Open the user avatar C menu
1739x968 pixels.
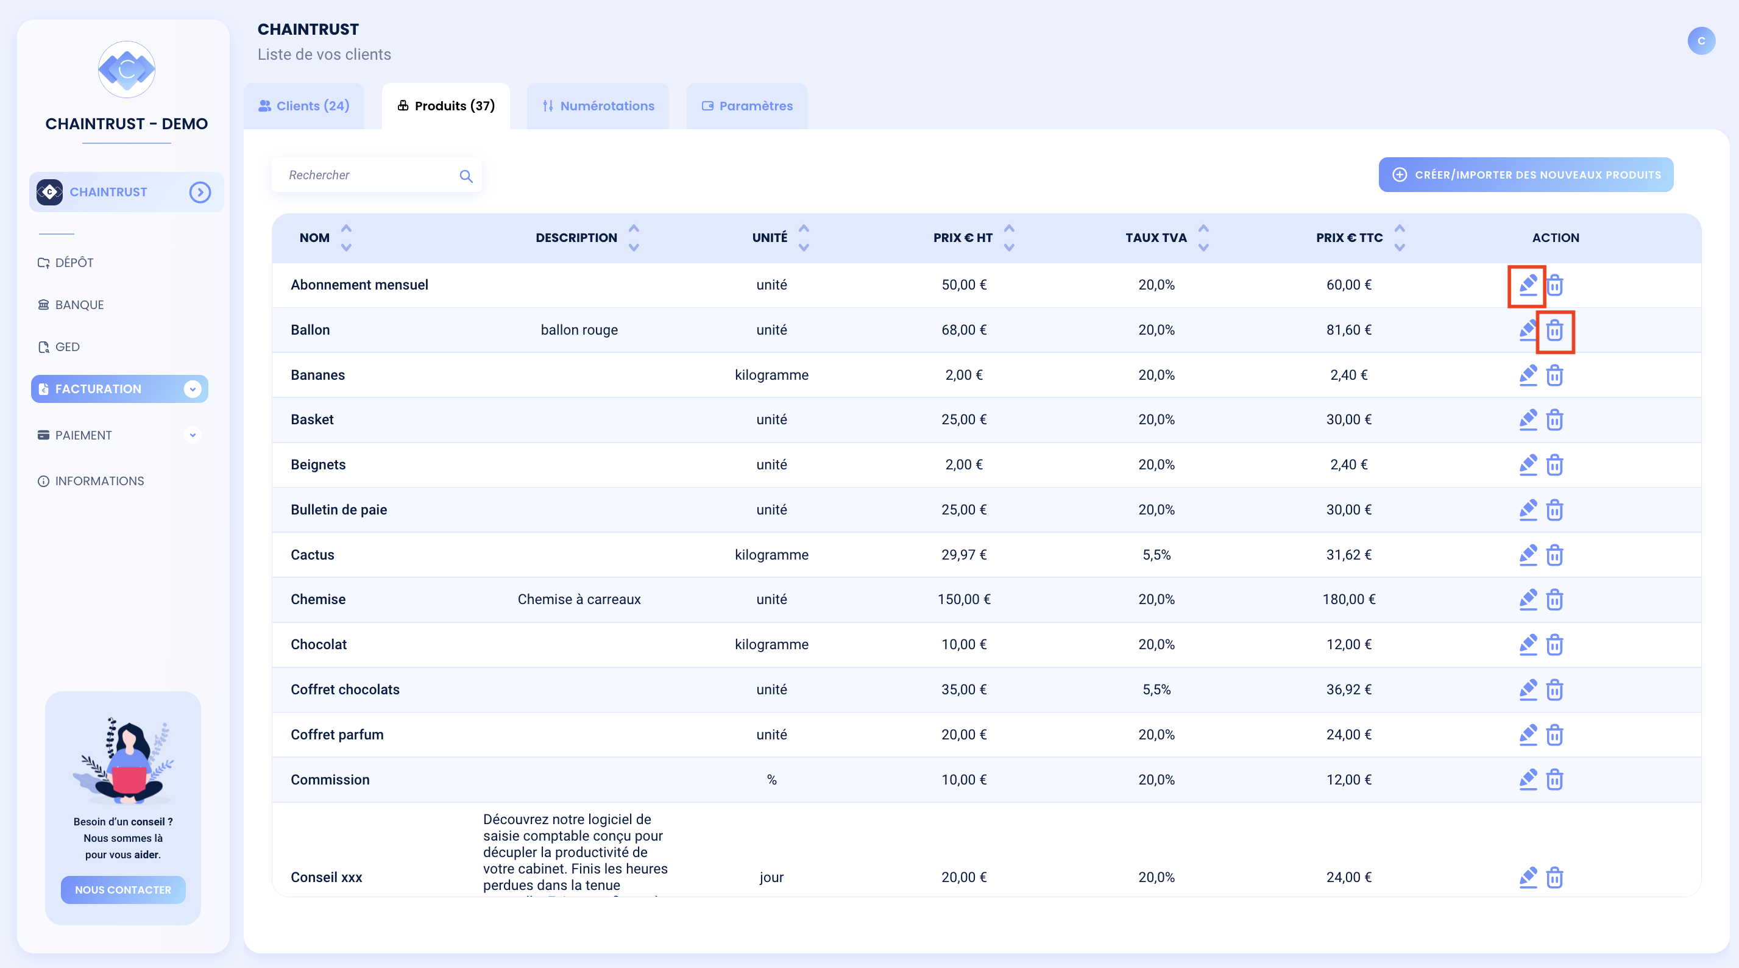(1701, 40)
